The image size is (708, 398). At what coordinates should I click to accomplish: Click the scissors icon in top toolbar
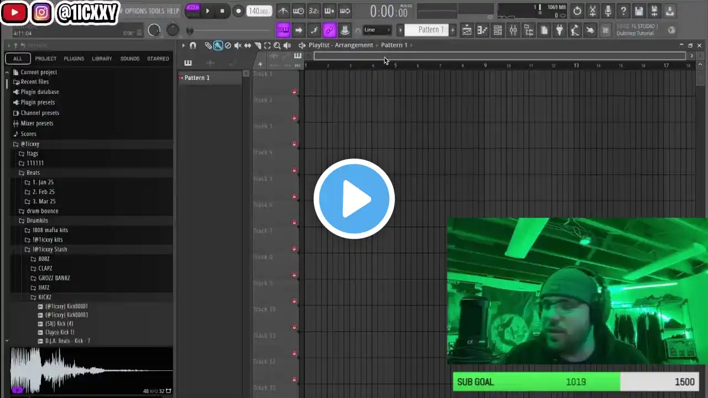[592, 11]
